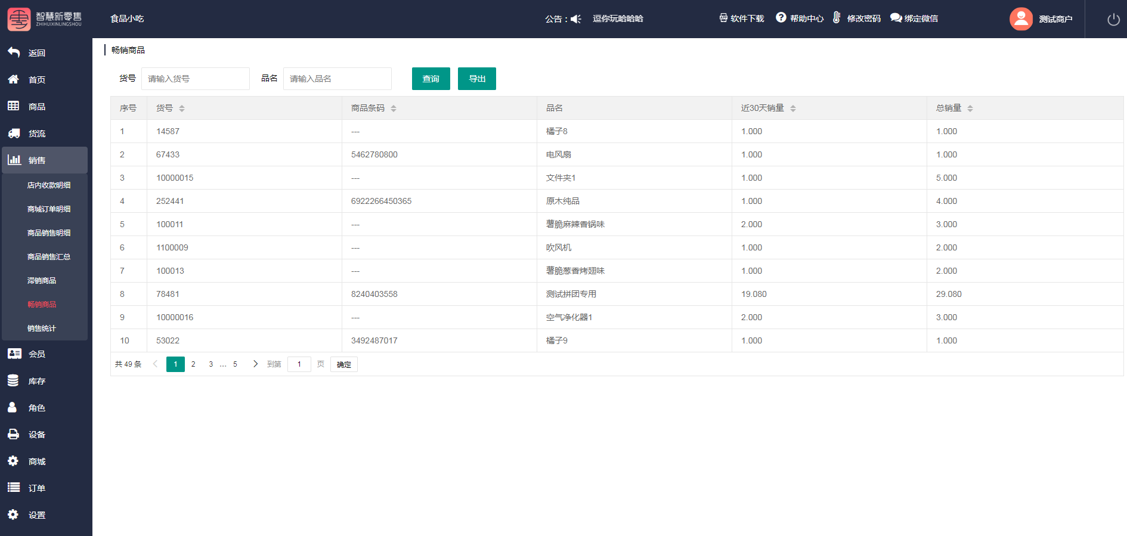
Task: Click the 帮助中心 link text
Action: [x=807, y=18]
